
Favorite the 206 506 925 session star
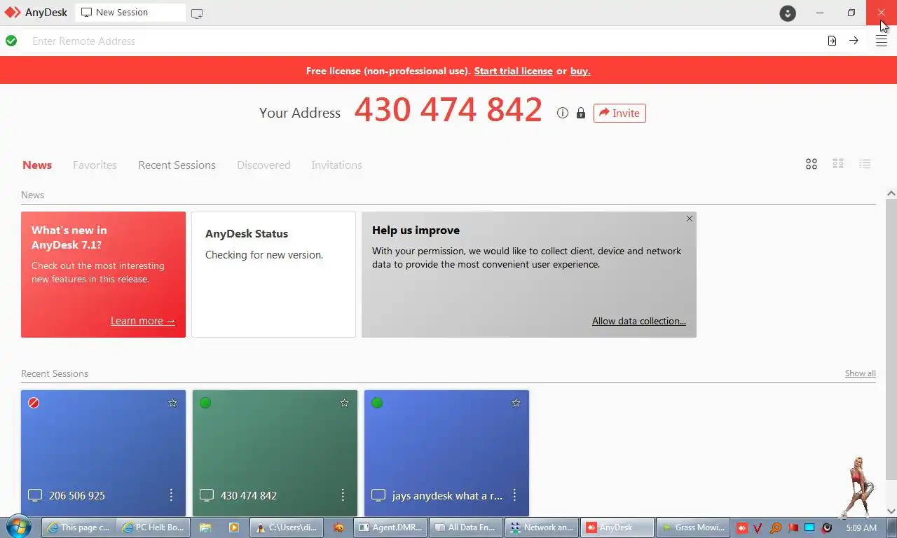pyautogui.click(x=172, y=403)
